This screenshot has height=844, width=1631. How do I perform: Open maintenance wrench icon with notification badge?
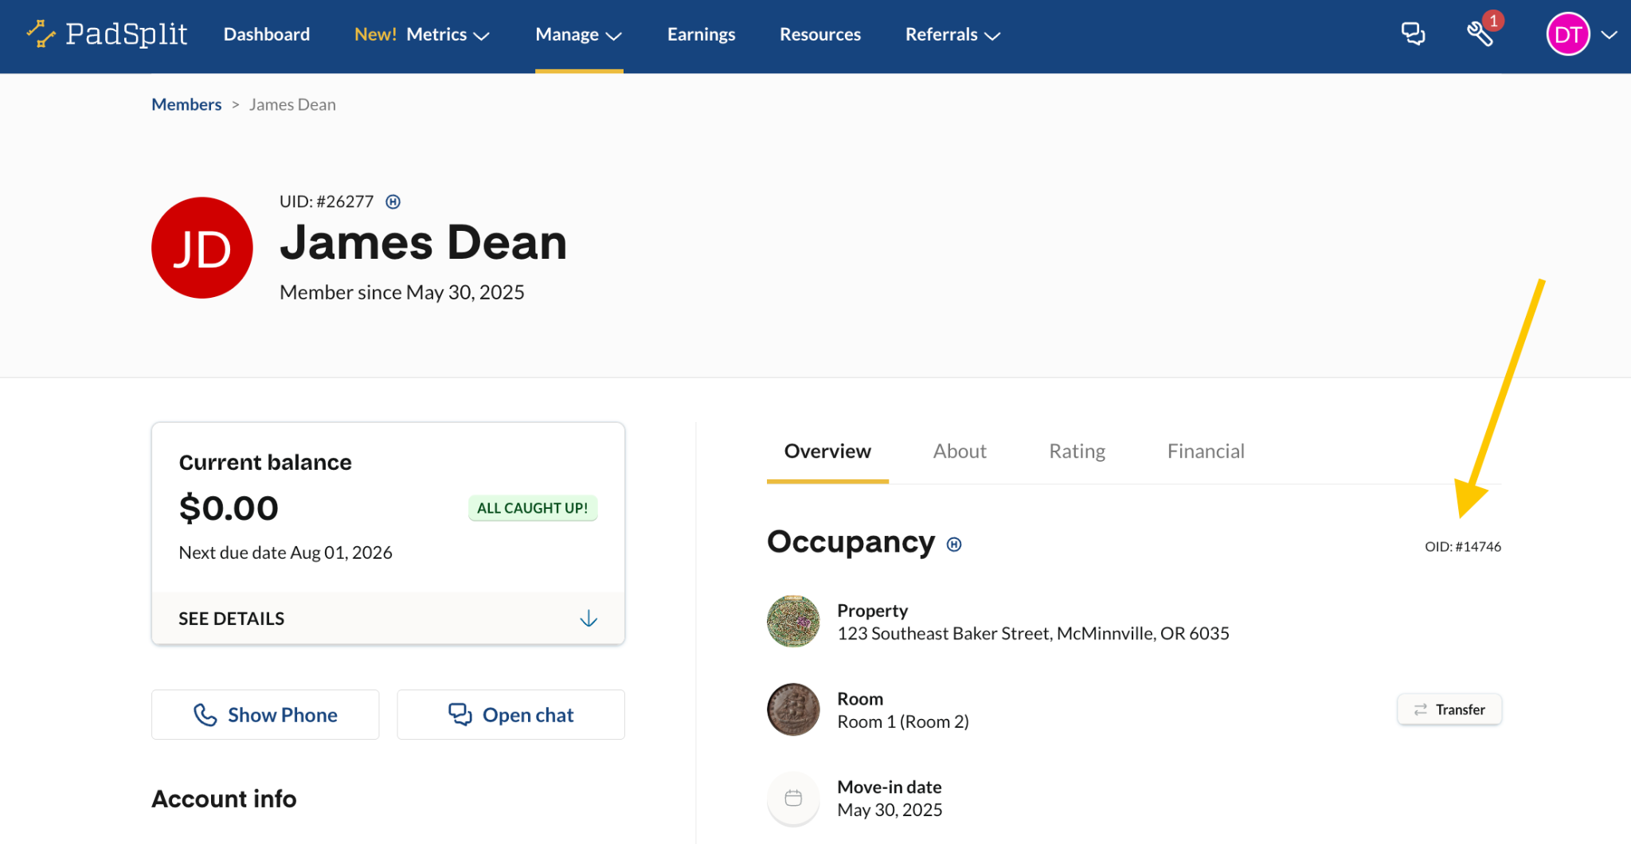(1480, 34)
